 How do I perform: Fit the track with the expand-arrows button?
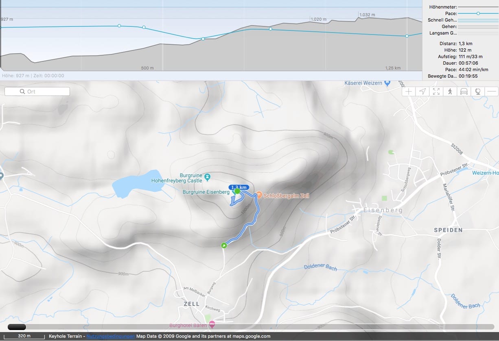437,91
